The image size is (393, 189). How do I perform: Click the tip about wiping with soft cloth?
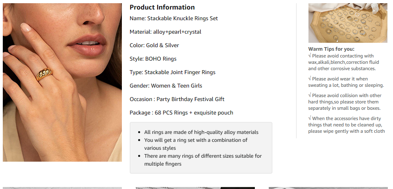click(346, 125)
